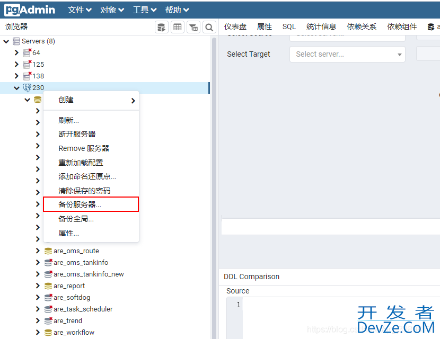Click are_oms_tankinfo database icon
The height and width of the screenshot is (339, 440).
tap(48, 262)
